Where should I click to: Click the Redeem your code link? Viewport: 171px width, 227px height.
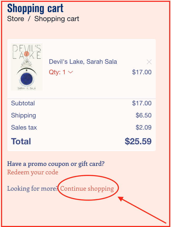click(33, 172)
